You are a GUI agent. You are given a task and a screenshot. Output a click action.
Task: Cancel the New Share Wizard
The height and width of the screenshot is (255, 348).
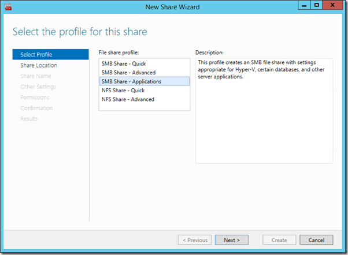click(x=316, y=240)
